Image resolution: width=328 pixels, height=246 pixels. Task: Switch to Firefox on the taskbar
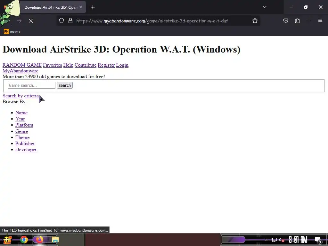[39, 240]
